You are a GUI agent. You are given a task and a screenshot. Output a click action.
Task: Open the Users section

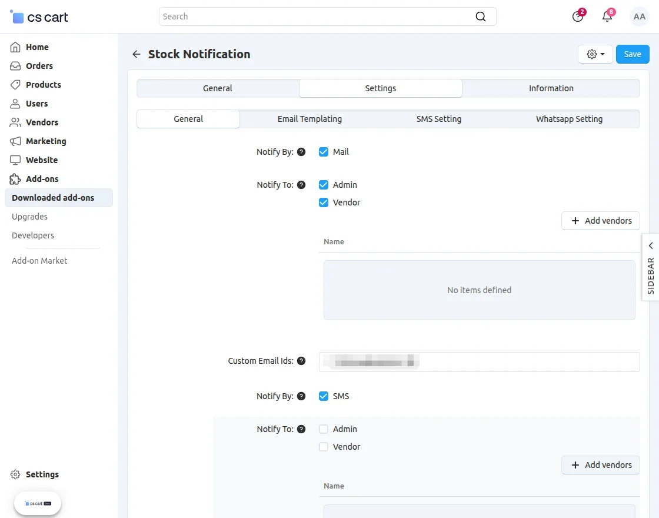click(36, 103)
